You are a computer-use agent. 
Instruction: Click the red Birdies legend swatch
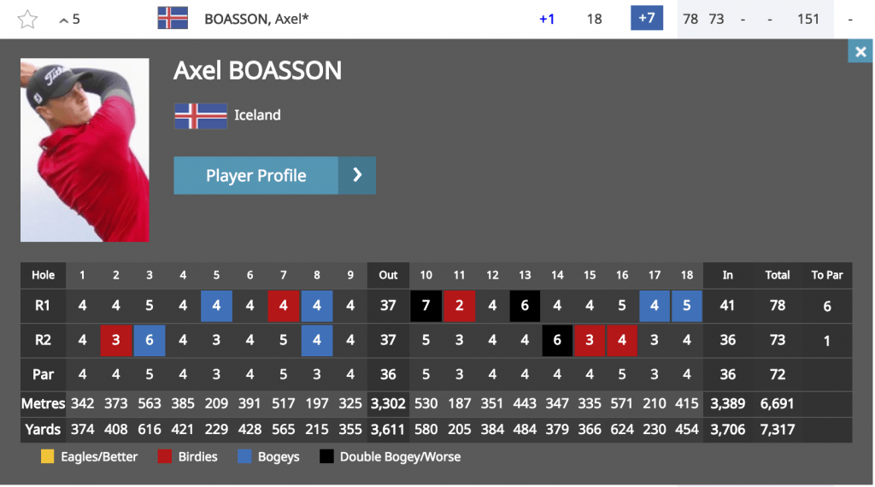165,456
